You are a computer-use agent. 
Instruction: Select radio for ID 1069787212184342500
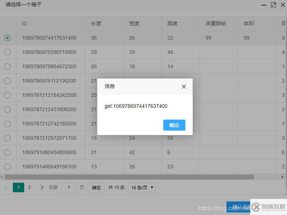pyautogui.click(x=7, y=95)
